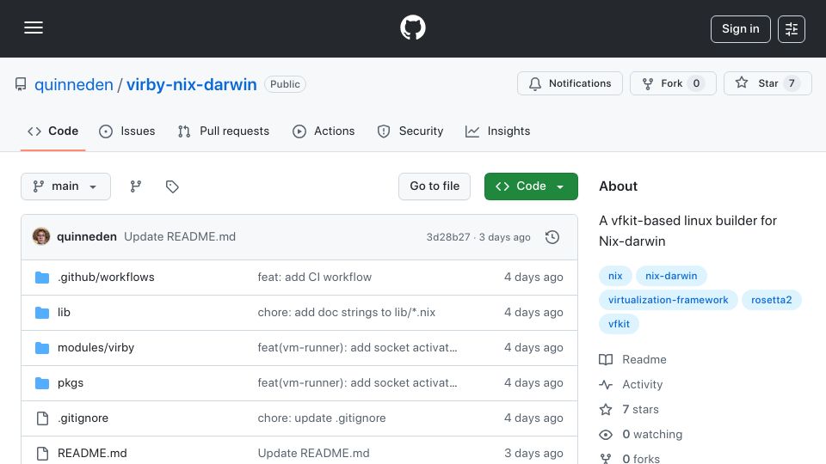Open the README.md row commit message
This screenshot has width=826, height=464.
pos(313,454)
